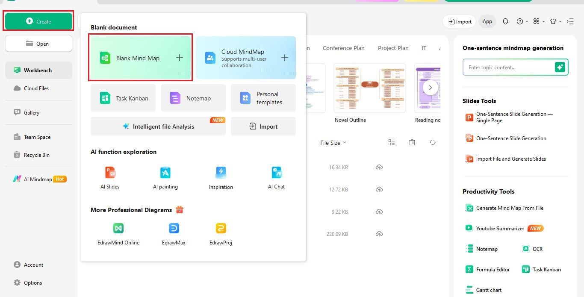
Task: Click the refresh file list icon
Action: pos(433,142)
